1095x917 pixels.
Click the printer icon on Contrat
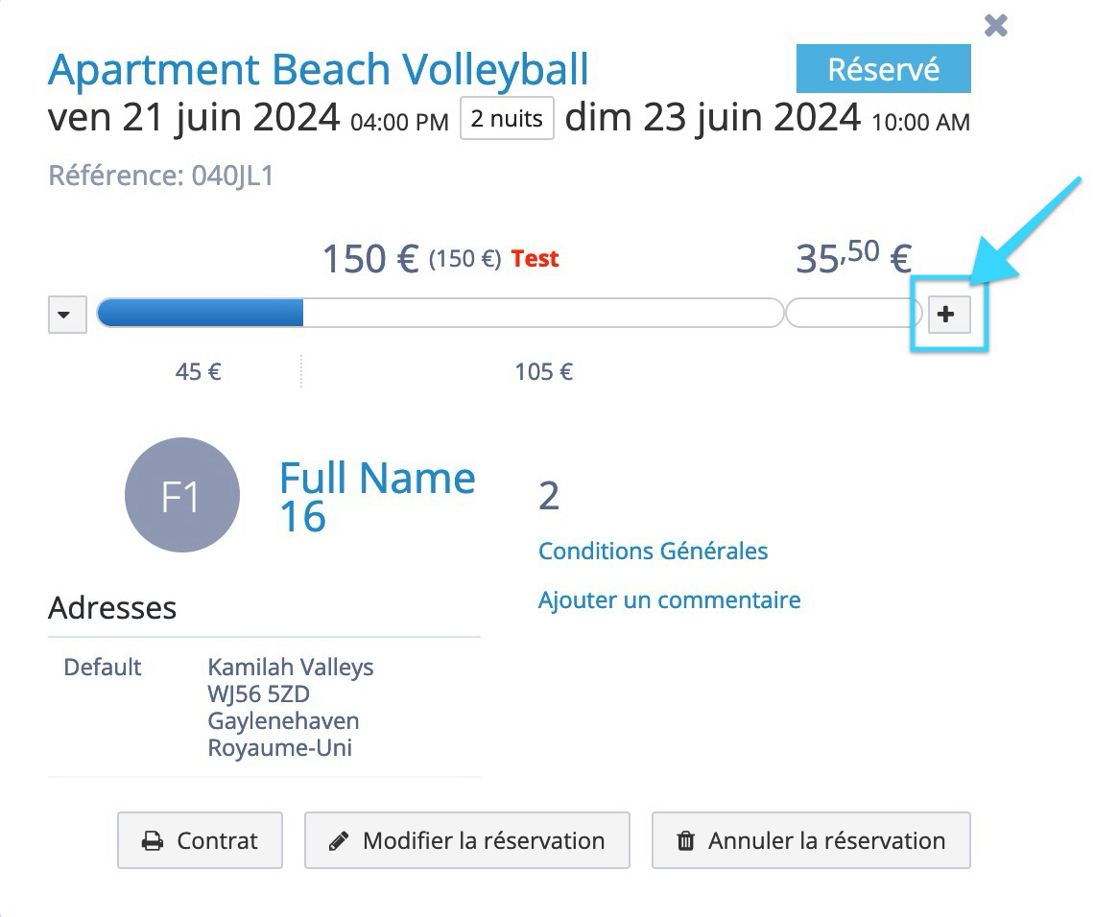click(153, 841)
